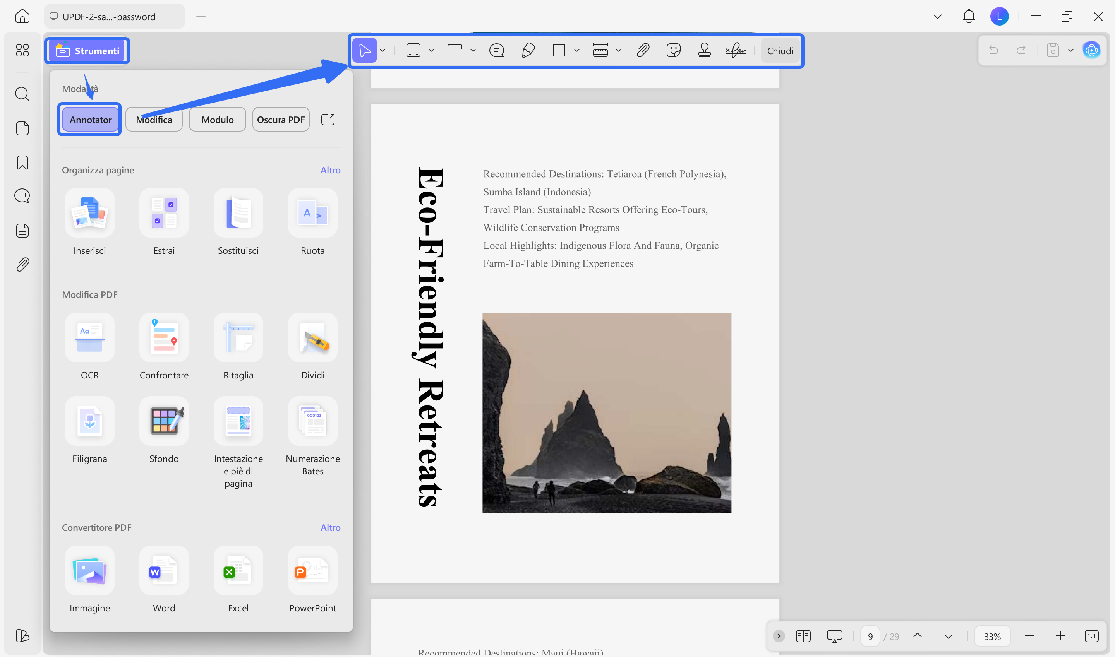Go to the next page arrow
This screenshot has height=657, width=1115.
click(x=948, y=636)
